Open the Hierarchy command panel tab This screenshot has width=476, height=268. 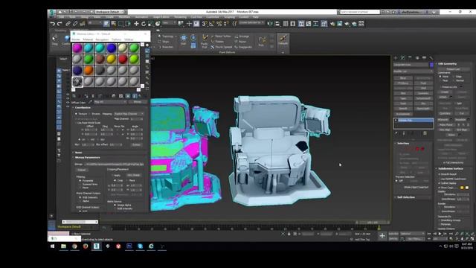click(410, 58)
